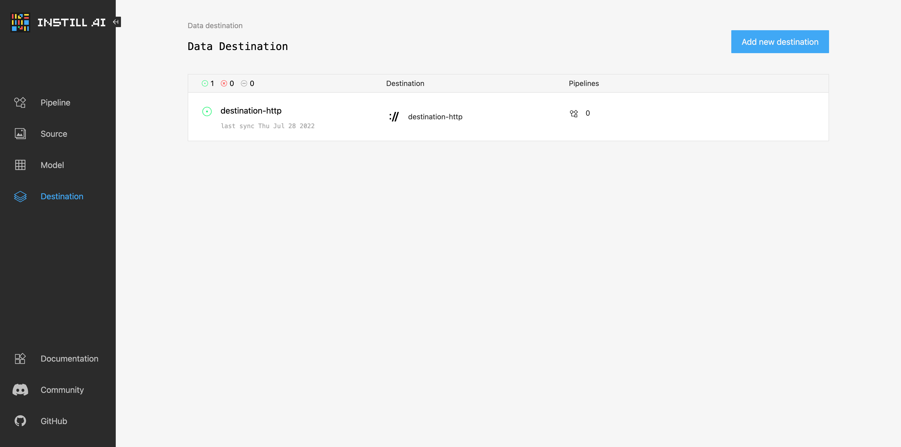Collapse the sidebar using the arrow icon

pyautogui.click(x=115, y=22)
